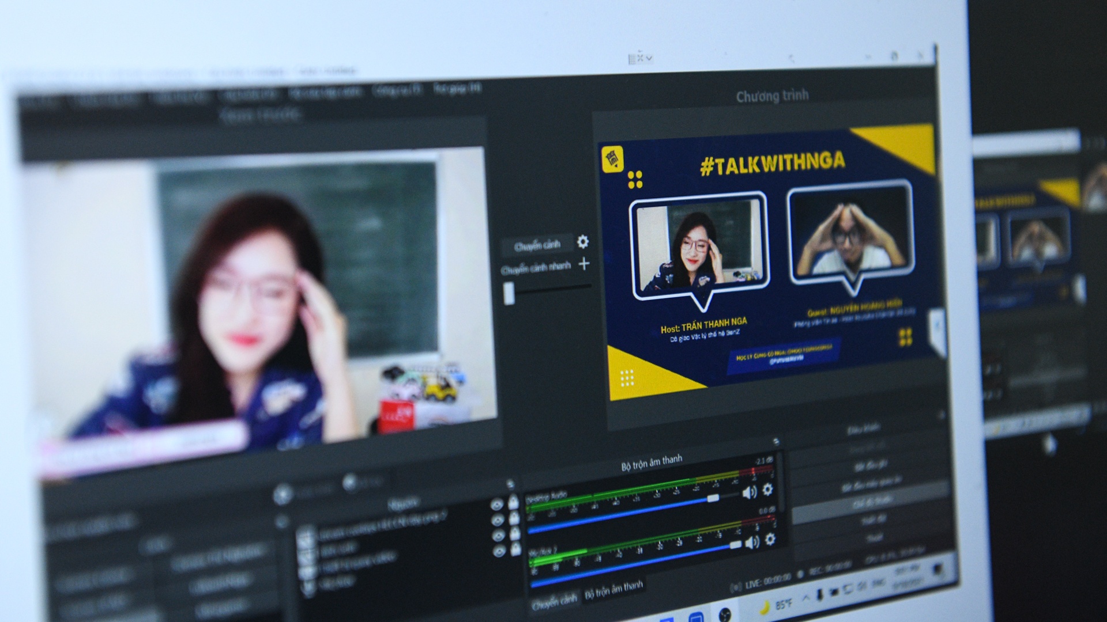This screenshot has width=1107, height=622.
Task: Toggle eye icon of the fourth source
Action: [498, 551]
